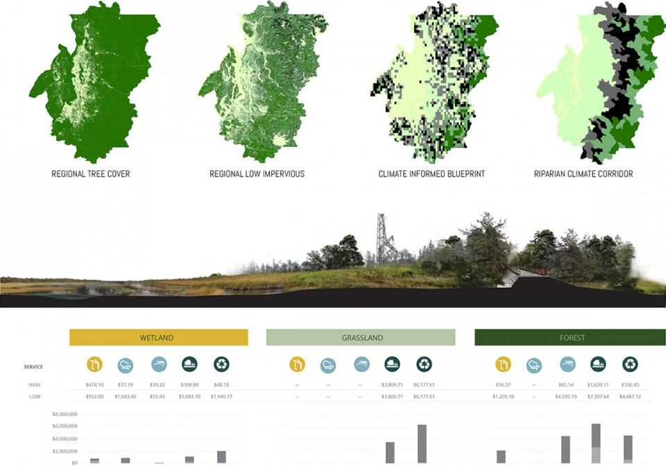666x466 pixels.
Task: Click the REGIONAL LOW IMPERVIOUS label
Action: click(257, 174)
